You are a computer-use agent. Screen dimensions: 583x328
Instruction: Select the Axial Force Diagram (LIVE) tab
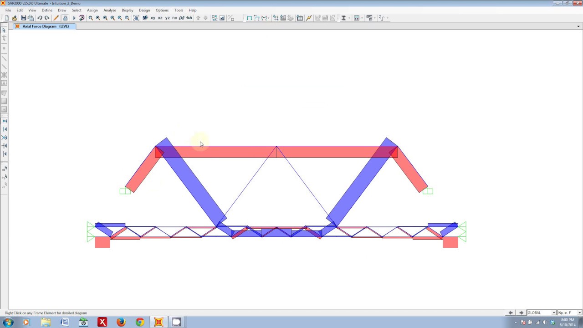(x=46, y=26)
